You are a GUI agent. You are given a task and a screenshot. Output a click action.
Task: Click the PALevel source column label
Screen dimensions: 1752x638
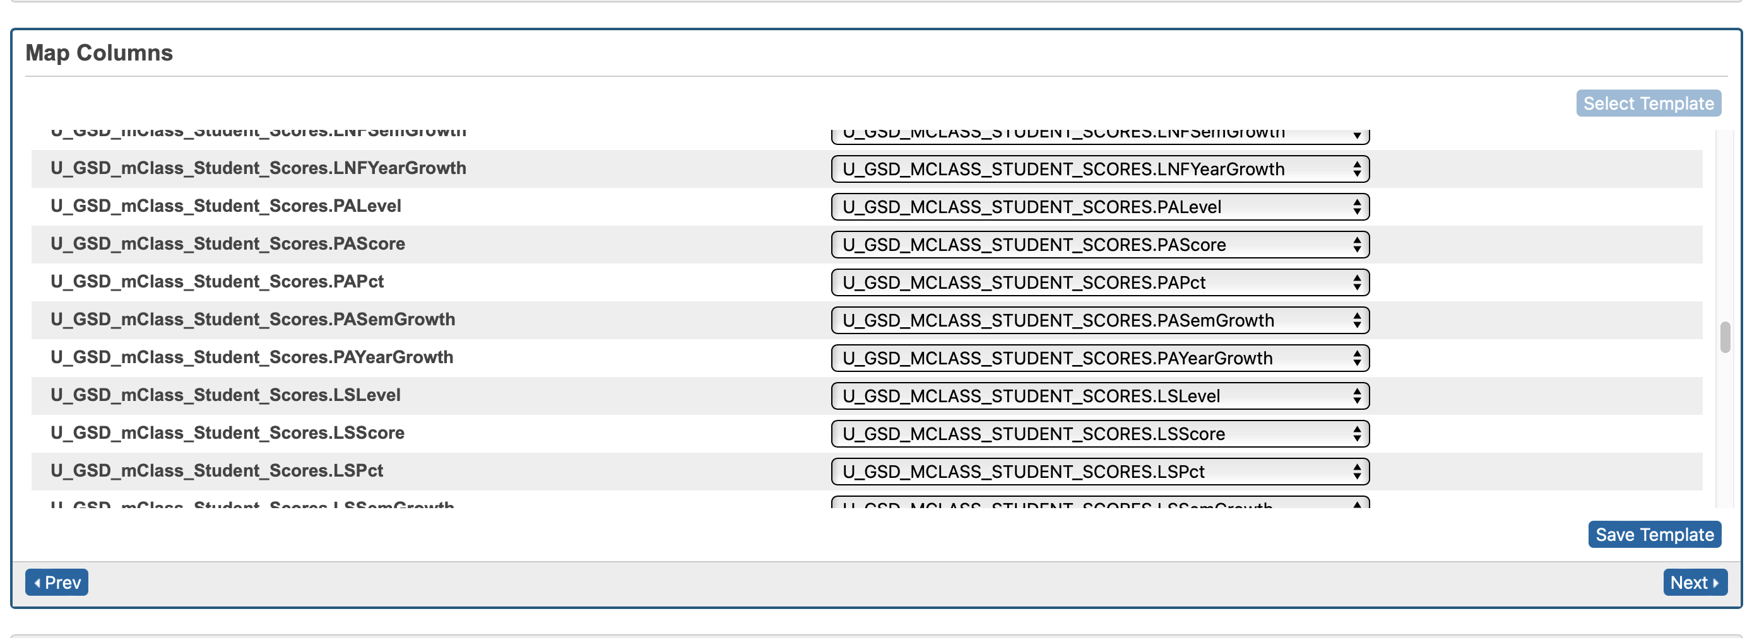click(x=226, y=206)
